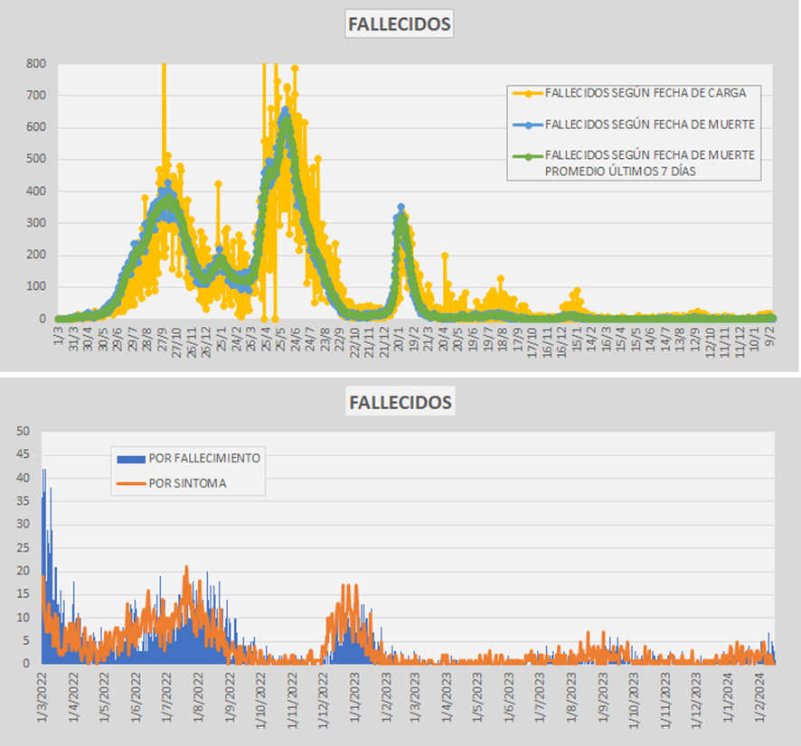Select the green PROMEDIO ÚLTIMOS 7 DÍAS legend marker
The height and width of the screenshot is (746, 801).
point(528,156)
